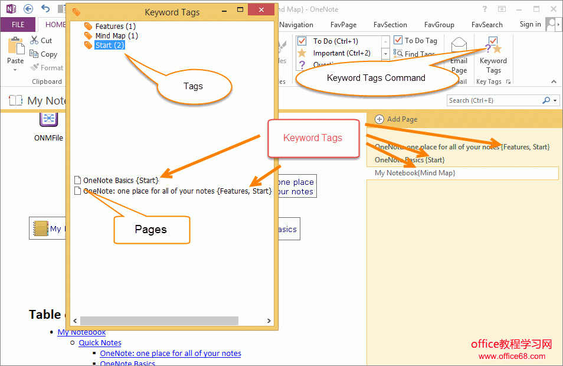Expand the tags gallery More arrow
This screenshot has height=366, width=563.
[385, 54]
